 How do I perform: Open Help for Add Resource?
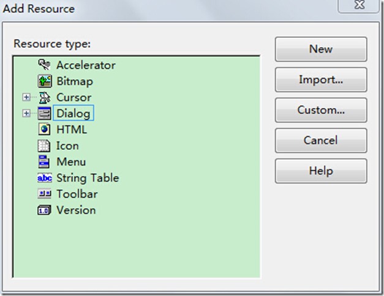320,171
